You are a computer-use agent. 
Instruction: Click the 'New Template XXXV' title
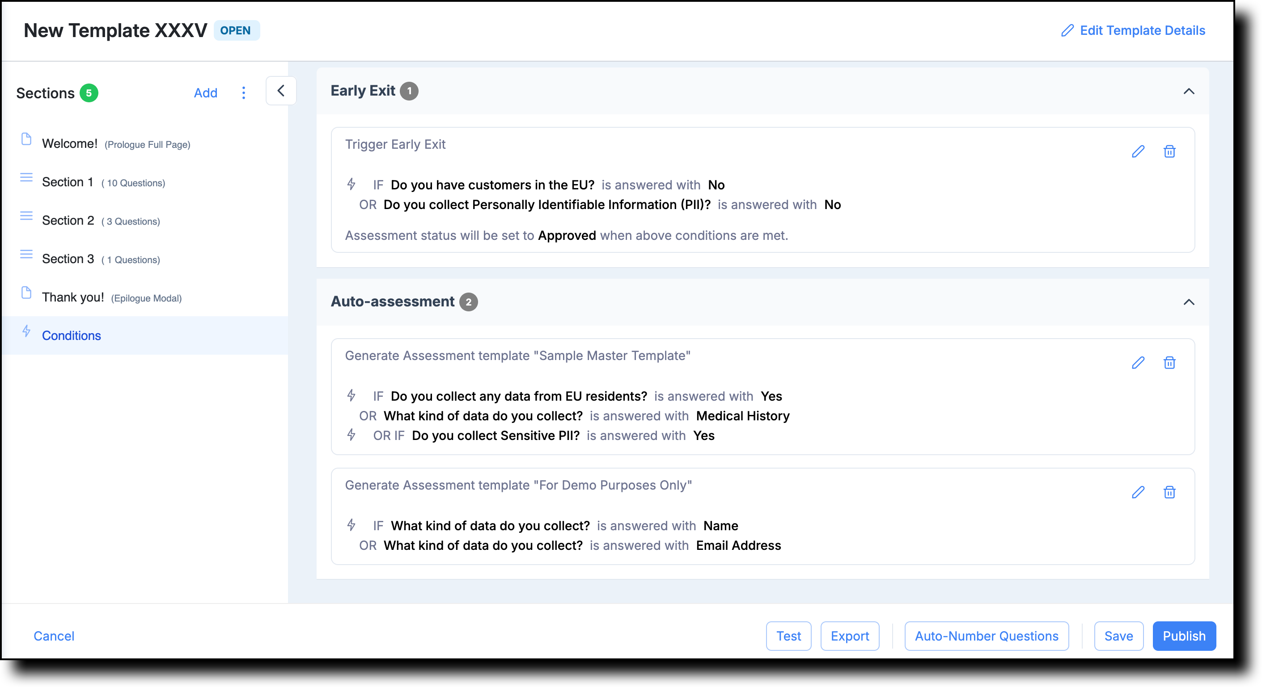pos(116,30)
